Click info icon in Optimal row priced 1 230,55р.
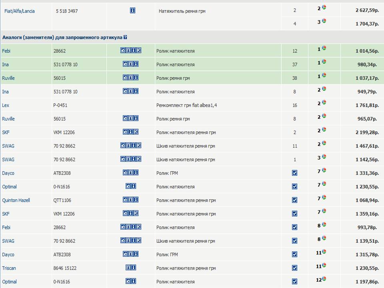Screen dimensions: 384x288 (x=134, y=186)
